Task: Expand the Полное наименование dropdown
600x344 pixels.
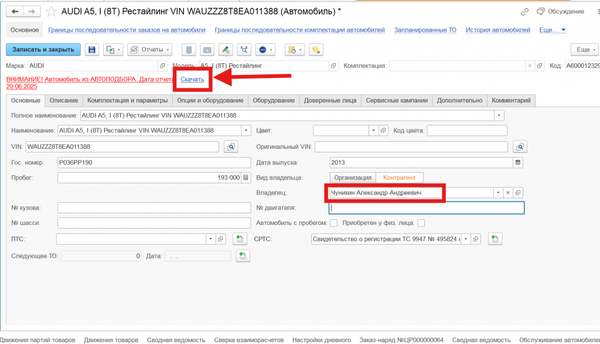Action: click(x=498, y=115)
